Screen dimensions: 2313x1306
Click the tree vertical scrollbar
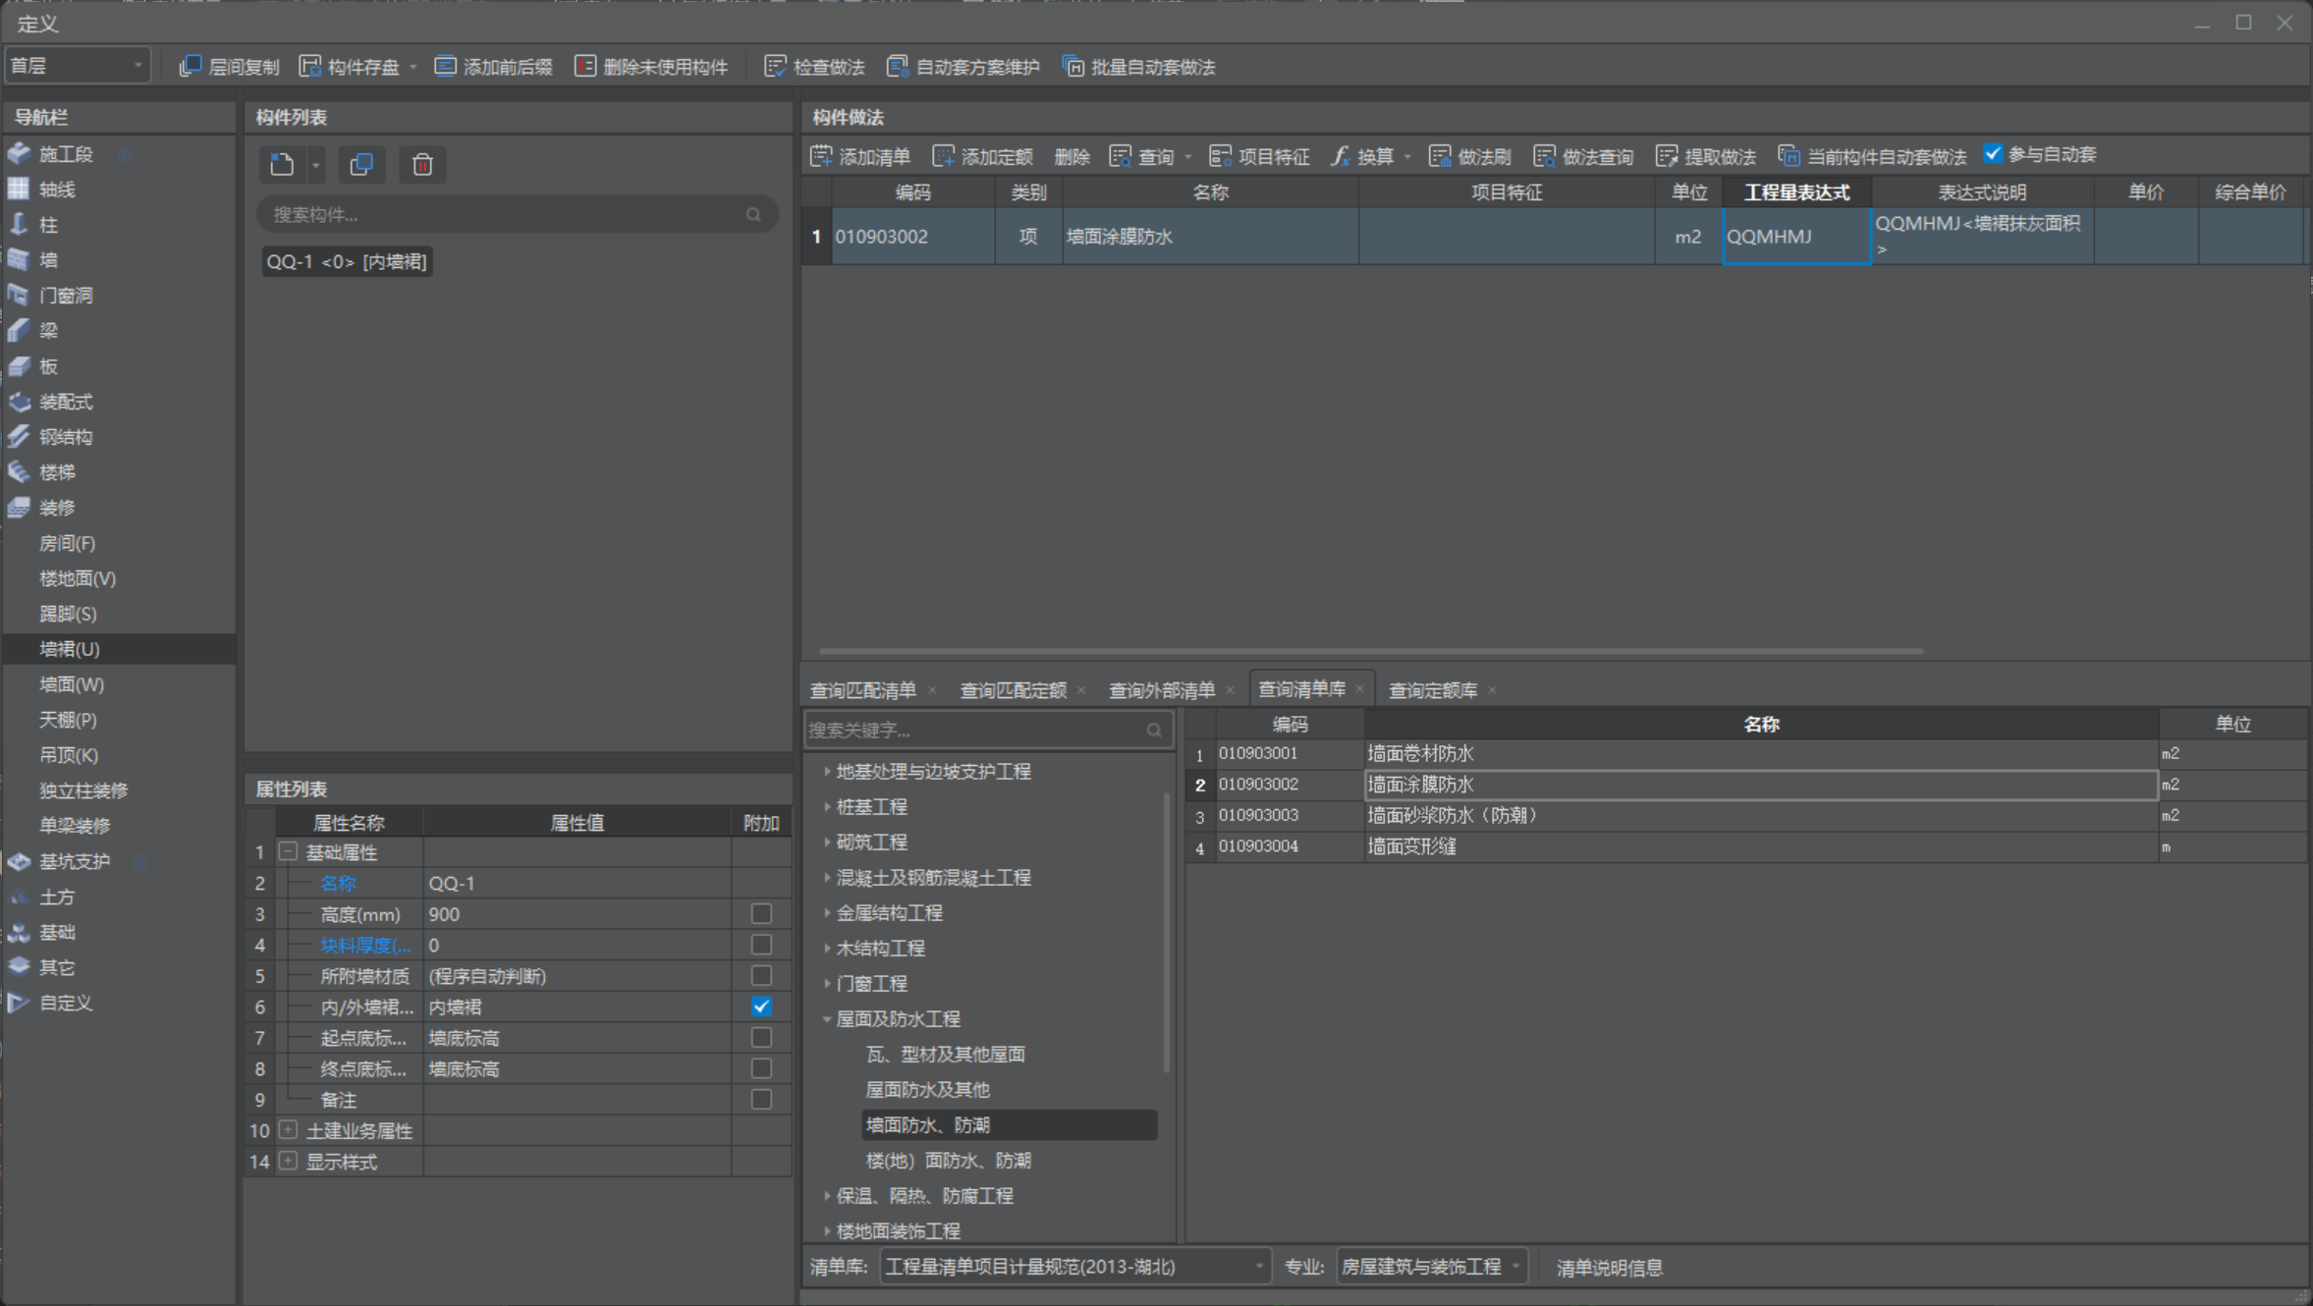pos(1166,931)
